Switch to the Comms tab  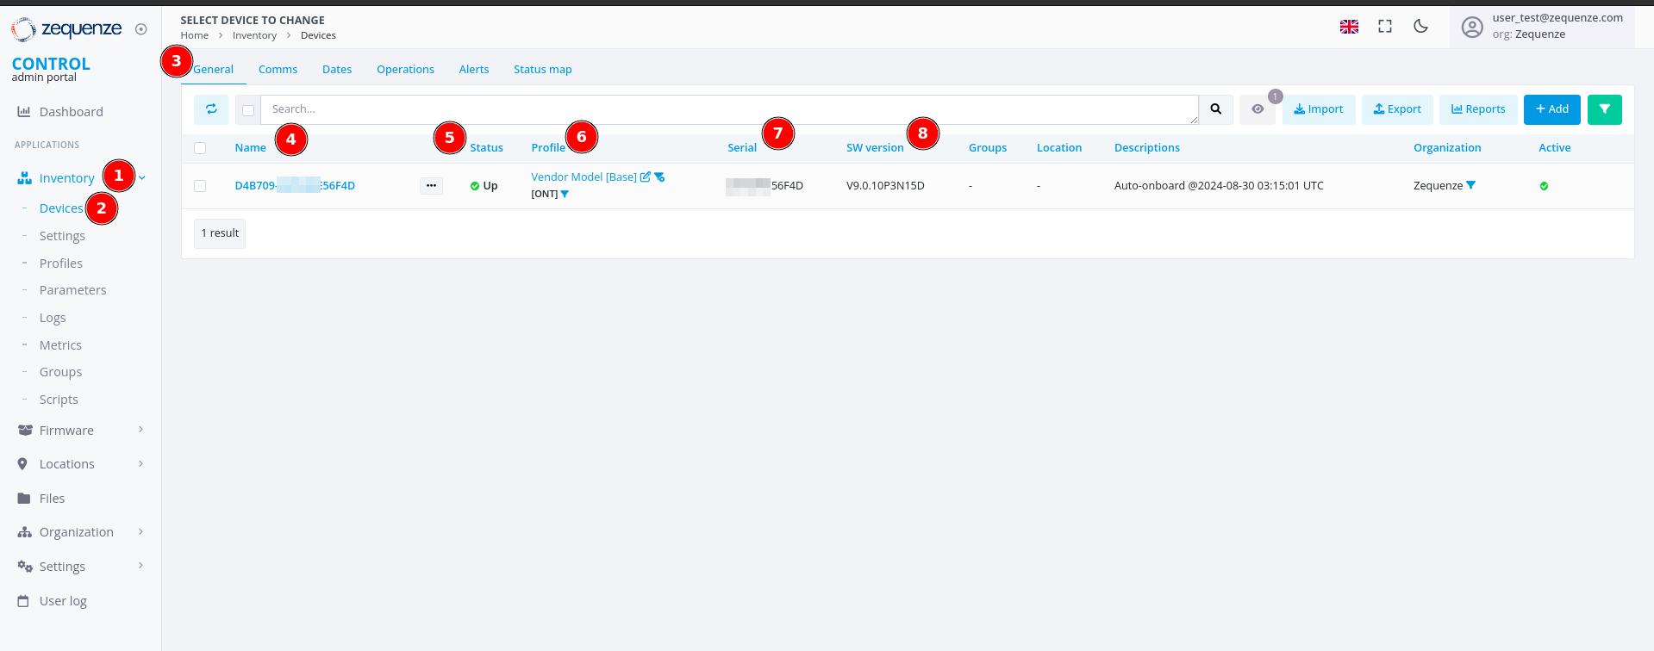[x=278, y=70]
